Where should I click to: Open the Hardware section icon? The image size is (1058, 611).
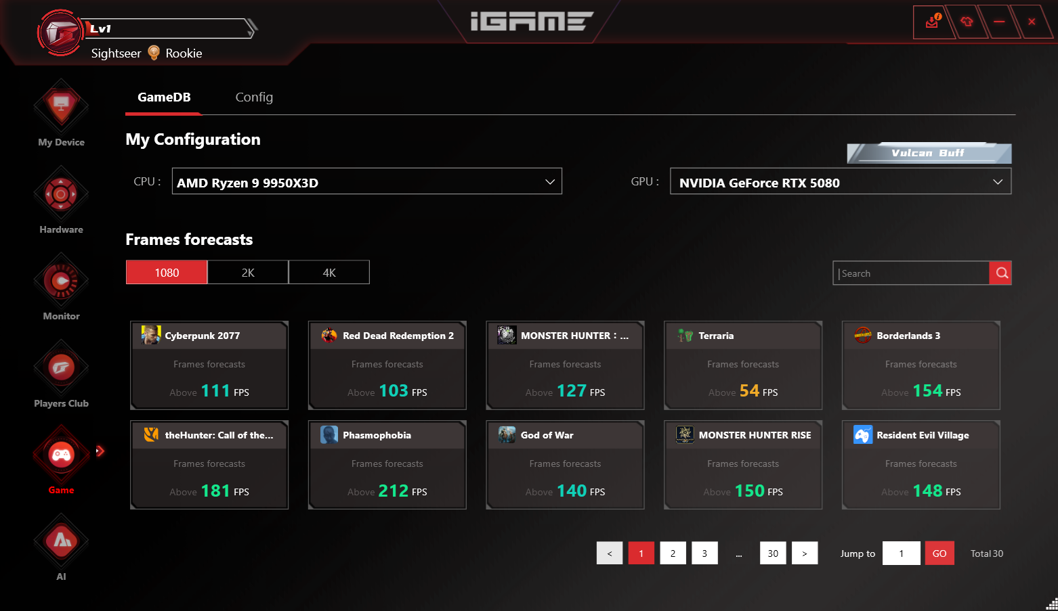point(61,195)
